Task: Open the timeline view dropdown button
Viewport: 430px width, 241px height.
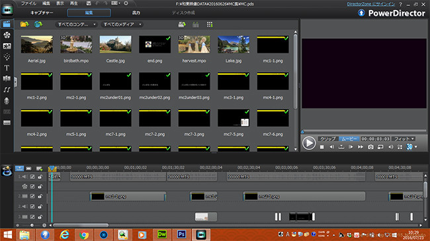Action: click(19, 168)
